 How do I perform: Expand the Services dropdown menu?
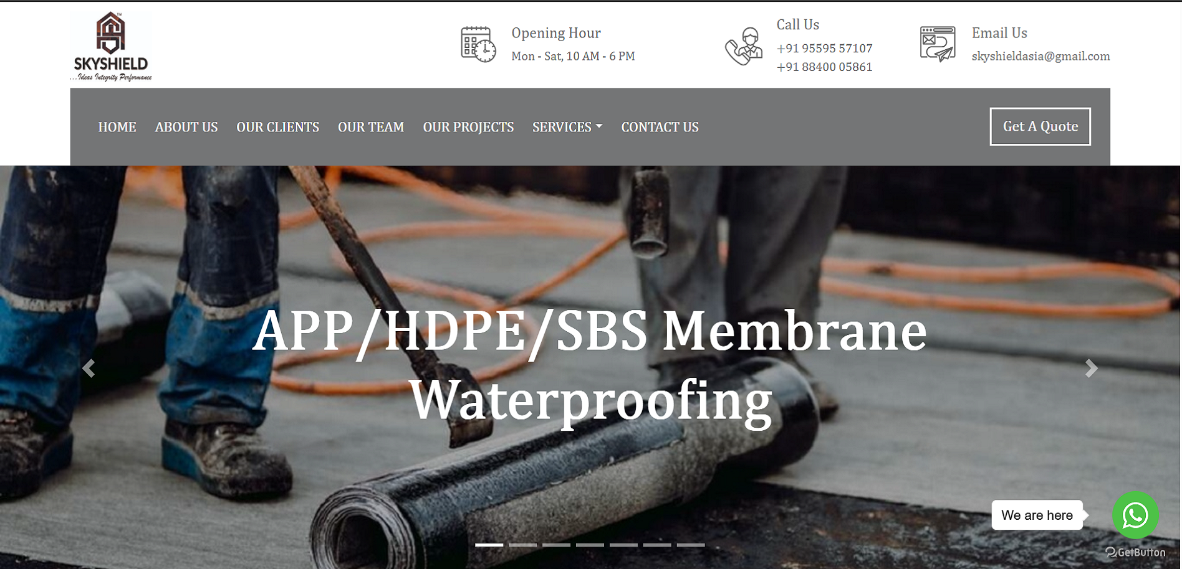tap(567, 127)
